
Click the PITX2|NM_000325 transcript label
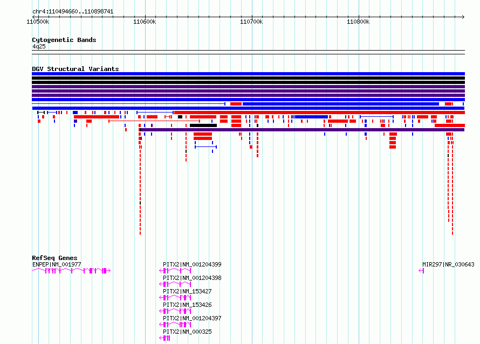click(x=187, y=332)
